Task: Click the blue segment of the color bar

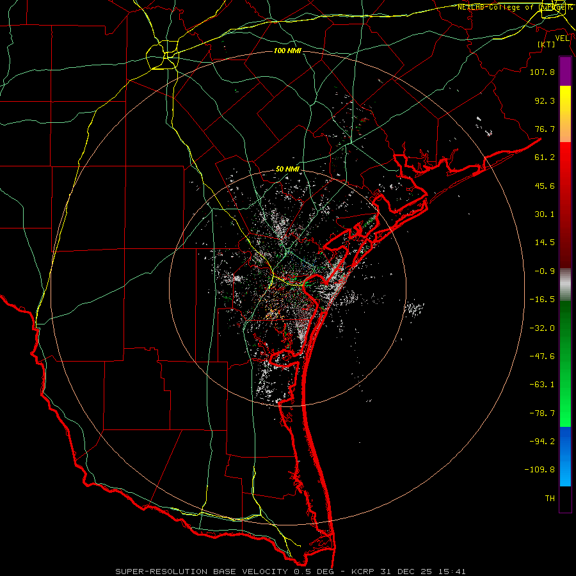Action: 565,456
